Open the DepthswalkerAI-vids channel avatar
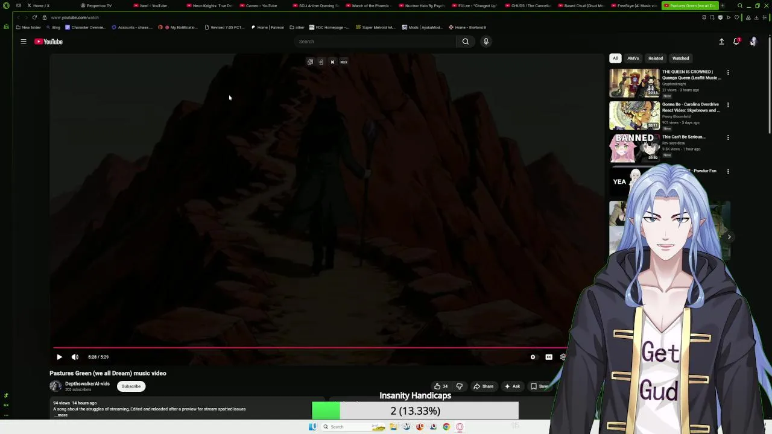Screen dimensions: 772x434 55,386
